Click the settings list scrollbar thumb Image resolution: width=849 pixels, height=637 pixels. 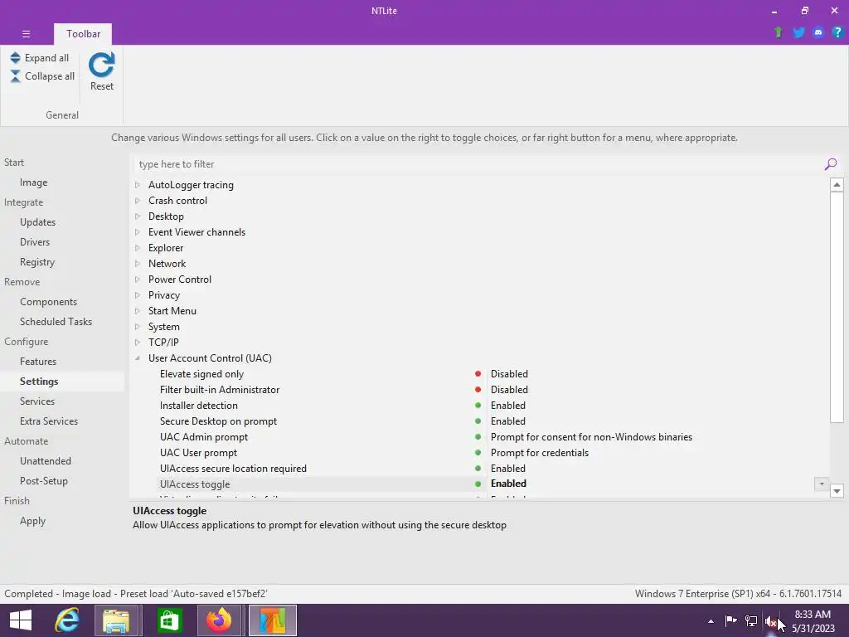(x=837, y=307)
